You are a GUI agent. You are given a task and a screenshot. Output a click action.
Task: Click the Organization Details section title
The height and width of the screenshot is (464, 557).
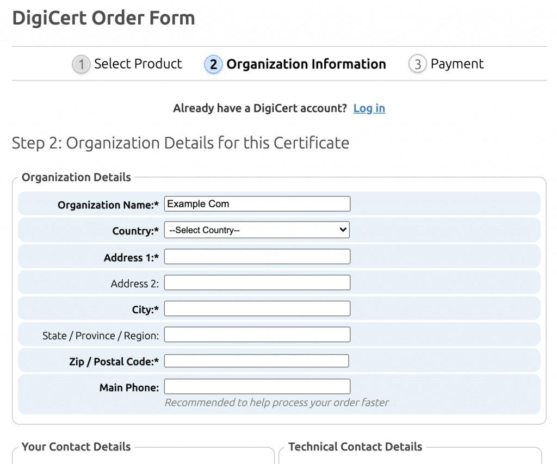(76, 177)
